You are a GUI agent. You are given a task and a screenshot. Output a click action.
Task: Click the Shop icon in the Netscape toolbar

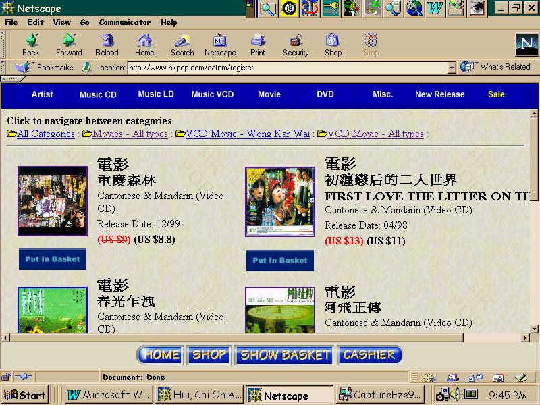click(x=333, y=45)
